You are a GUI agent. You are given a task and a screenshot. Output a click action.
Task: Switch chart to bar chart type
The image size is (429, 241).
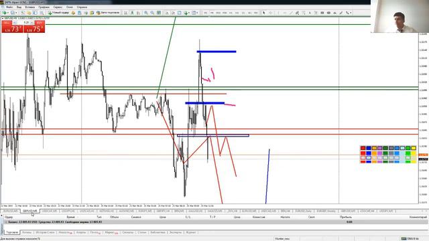point(125,13)
